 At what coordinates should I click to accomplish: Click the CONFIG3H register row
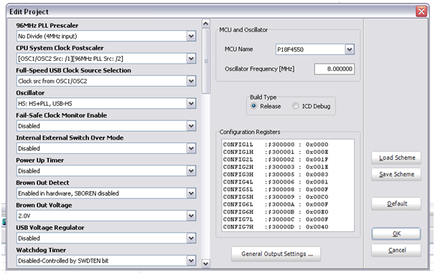click(x=276, y=174)
